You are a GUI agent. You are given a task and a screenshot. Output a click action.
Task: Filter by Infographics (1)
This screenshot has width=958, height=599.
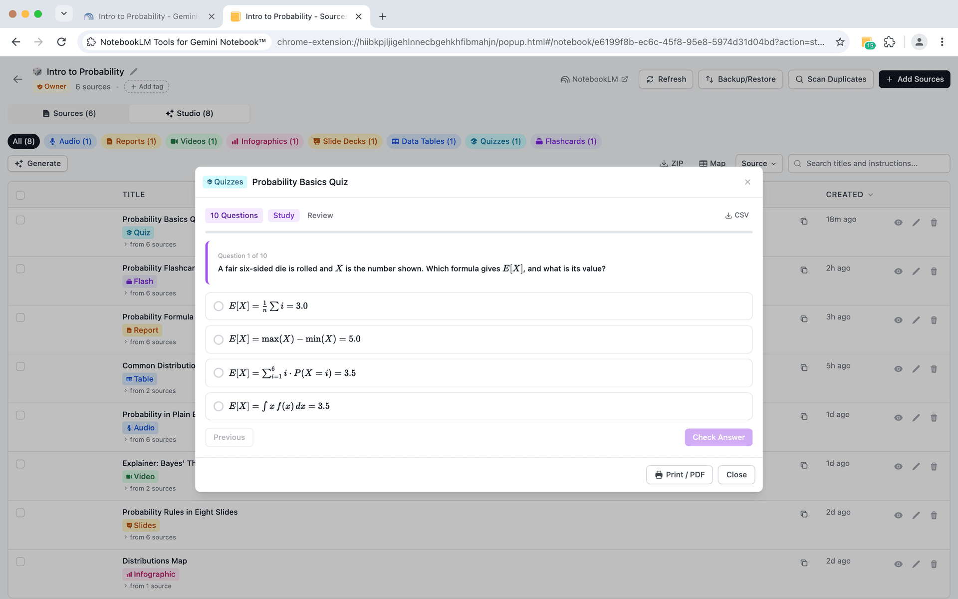click(265, 141)
